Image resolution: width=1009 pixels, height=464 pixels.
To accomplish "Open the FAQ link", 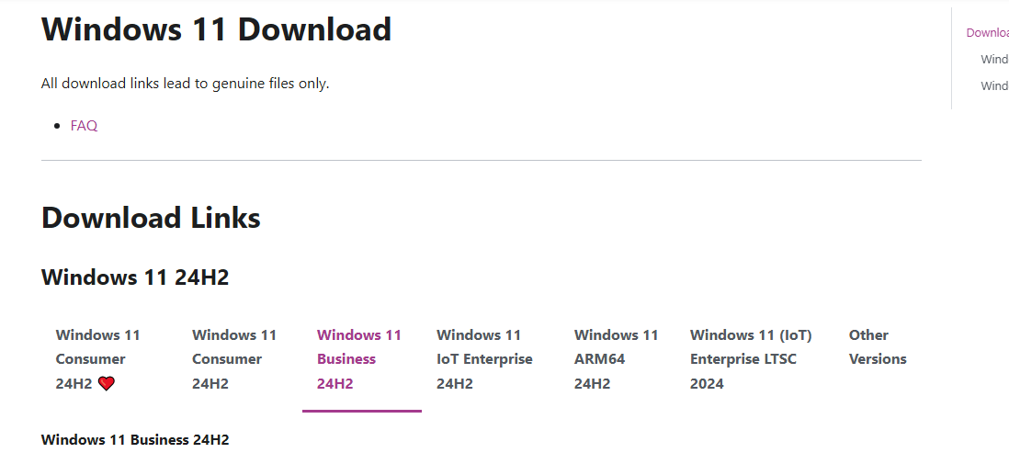I will [84, 126].
